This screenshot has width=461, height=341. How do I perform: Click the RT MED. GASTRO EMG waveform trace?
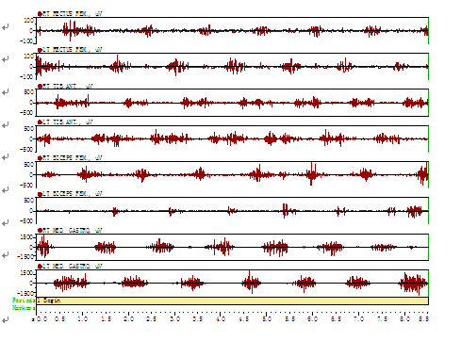tap(232, 247)
